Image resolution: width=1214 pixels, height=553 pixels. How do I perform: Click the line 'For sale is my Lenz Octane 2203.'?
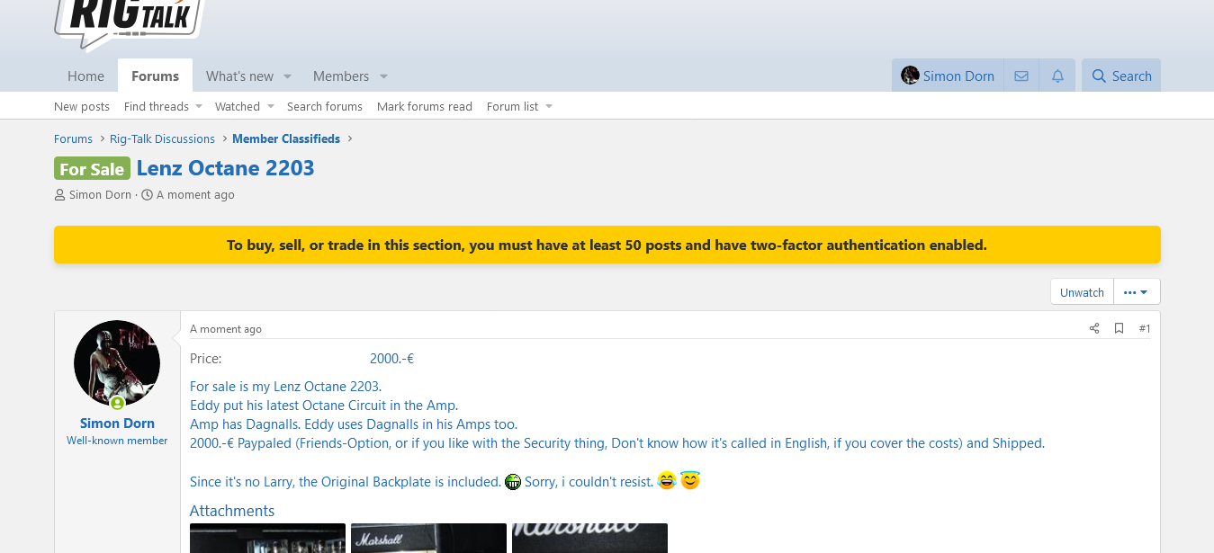(x=286, y=387)
